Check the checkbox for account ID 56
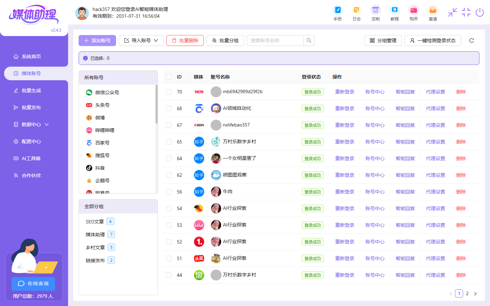Viewport: 490px width, 306px height. point(169,192)
